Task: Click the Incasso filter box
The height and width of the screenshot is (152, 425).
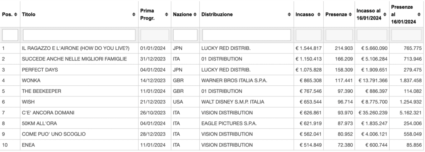Action: [308, 35]
